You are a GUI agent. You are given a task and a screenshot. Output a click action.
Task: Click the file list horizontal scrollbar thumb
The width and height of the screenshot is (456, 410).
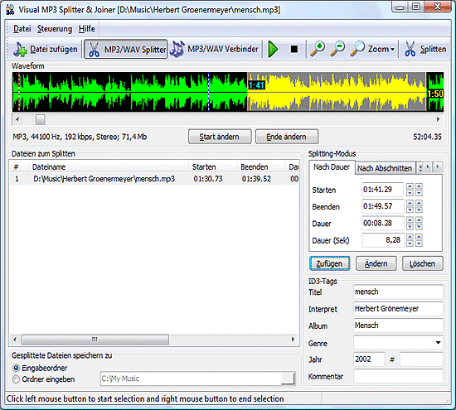point(95,340)
